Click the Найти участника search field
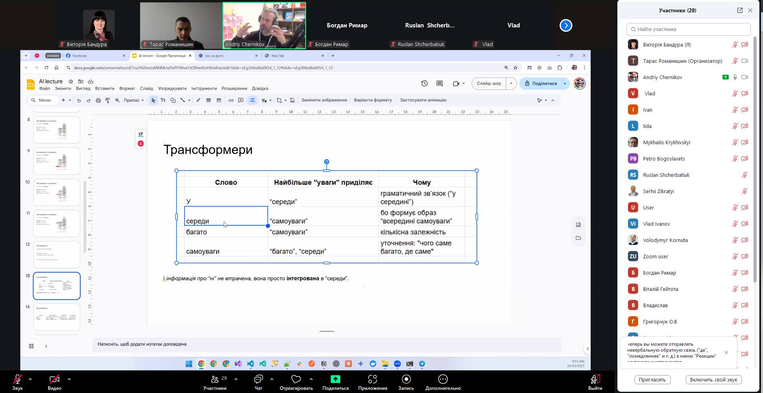Viewport: 763px width, 393px height. [x=689, y=29]
